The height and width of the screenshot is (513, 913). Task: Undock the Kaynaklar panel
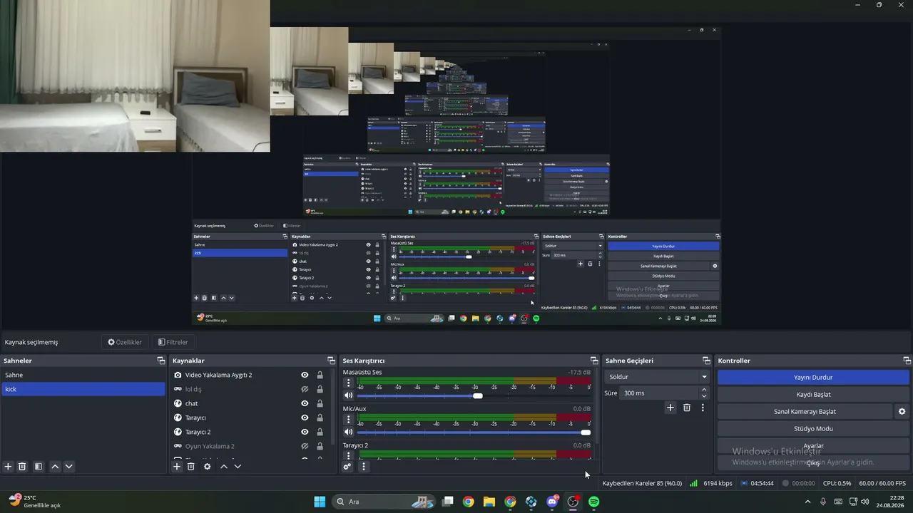coord(331,361)
